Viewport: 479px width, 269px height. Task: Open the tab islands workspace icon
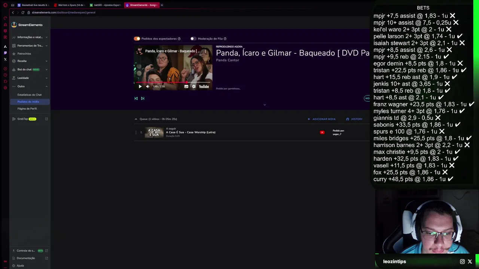(13, 5)
